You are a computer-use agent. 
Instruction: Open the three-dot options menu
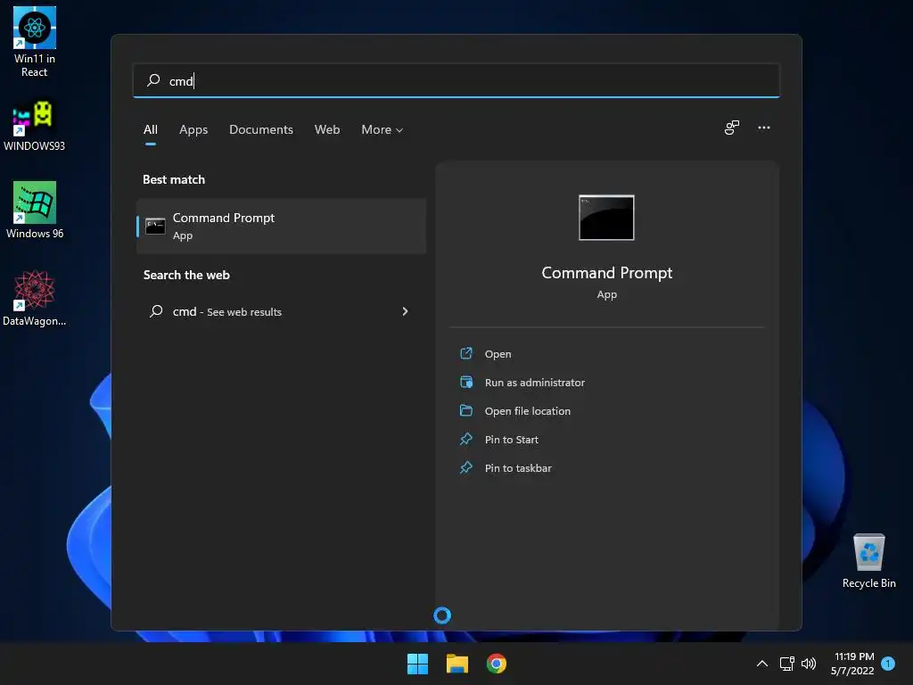(764, 128)
